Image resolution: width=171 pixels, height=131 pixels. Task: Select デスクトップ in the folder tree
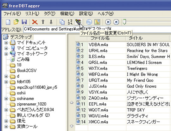21,37
